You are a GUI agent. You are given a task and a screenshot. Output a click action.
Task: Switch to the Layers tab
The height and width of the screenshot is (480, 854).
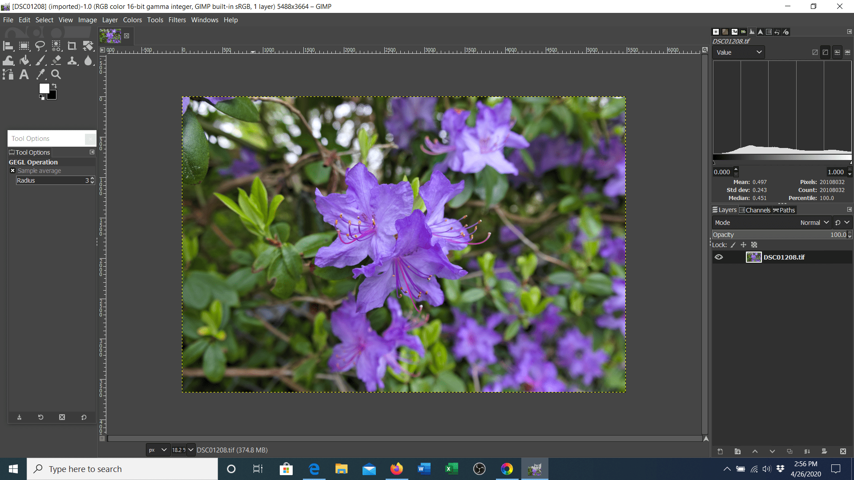(x=725, y=210)
